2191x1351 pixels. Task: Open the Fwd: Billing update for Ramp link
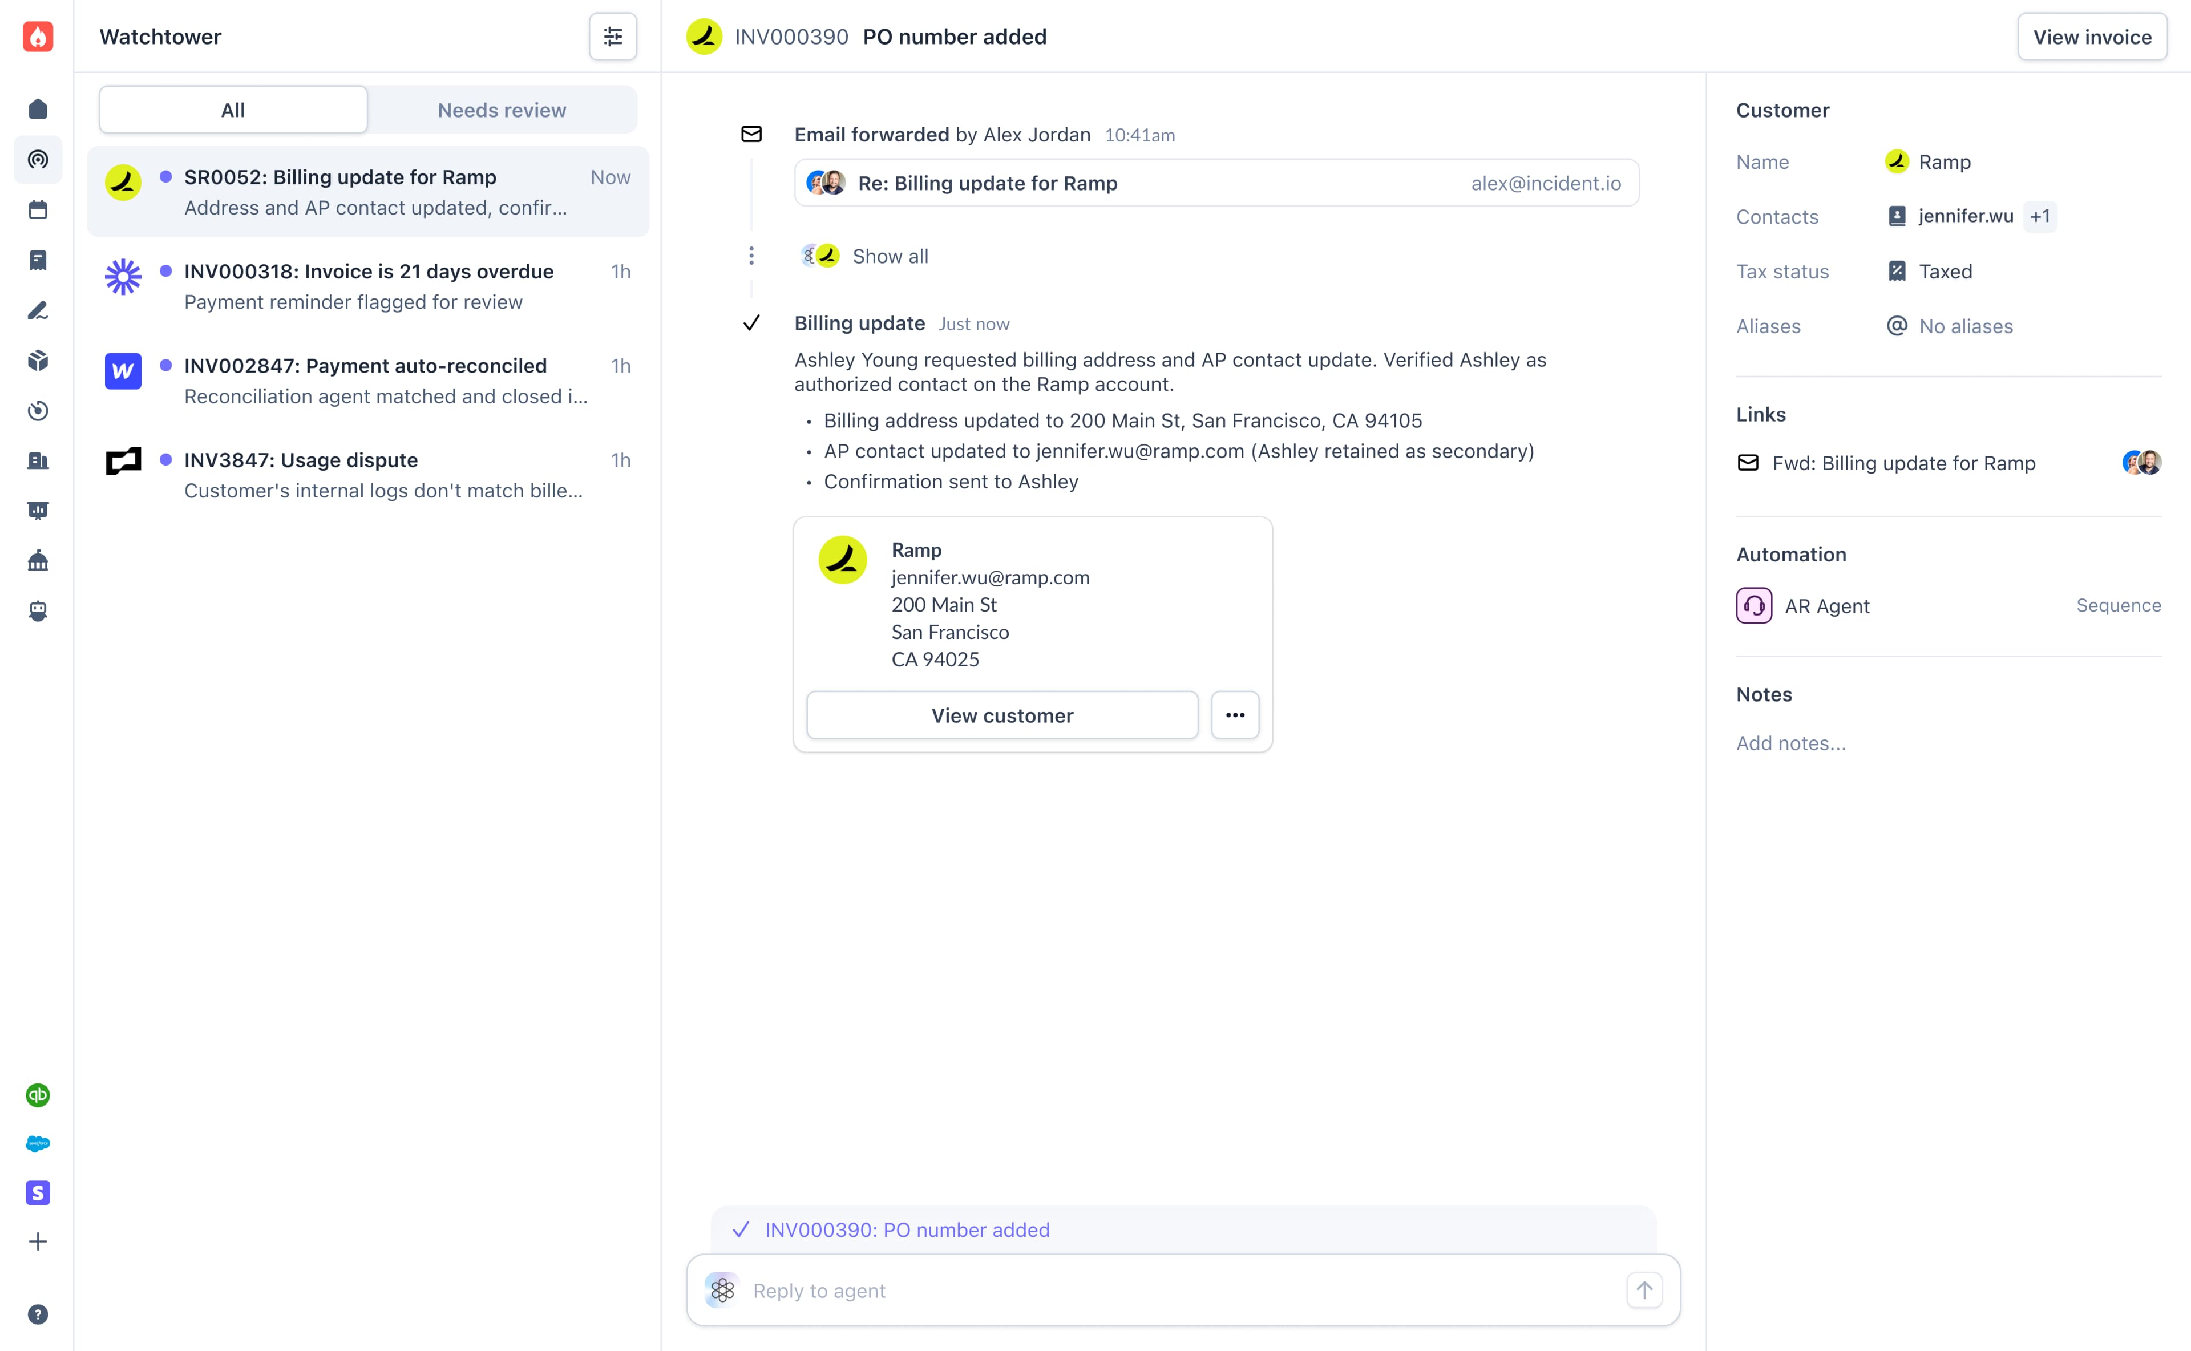click(1903, 463)
